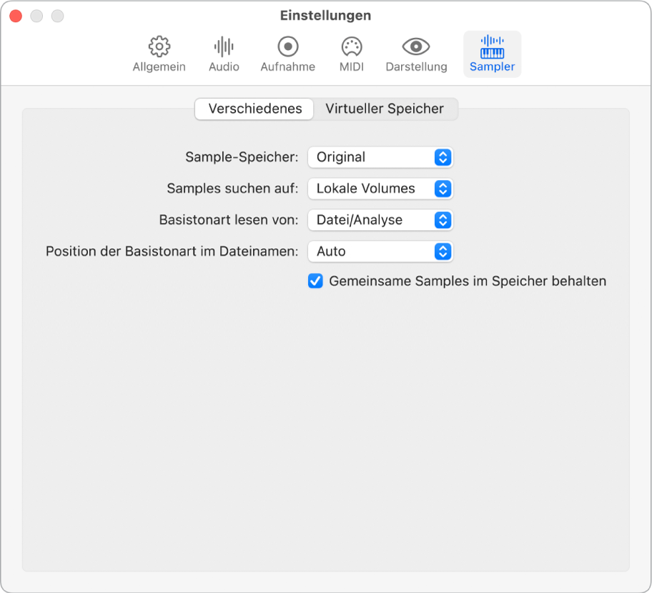The width and height of the screenshot is (652, 593).
Task: Open the Position der Basistonart dropdown
Action: [x=380, y=251]
